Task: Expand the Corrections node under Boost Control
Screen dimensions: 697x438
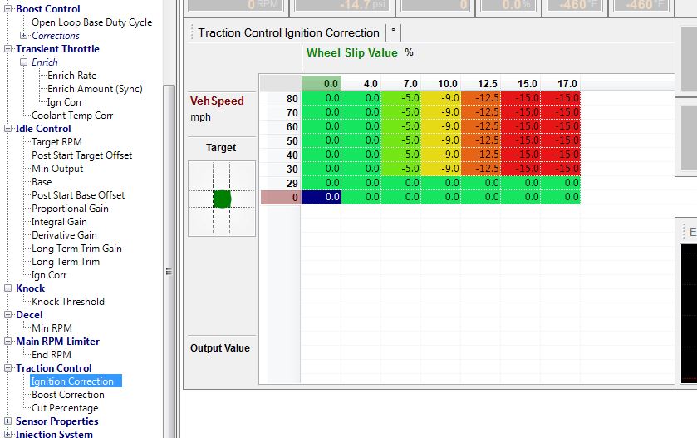Action: point(23,36)
